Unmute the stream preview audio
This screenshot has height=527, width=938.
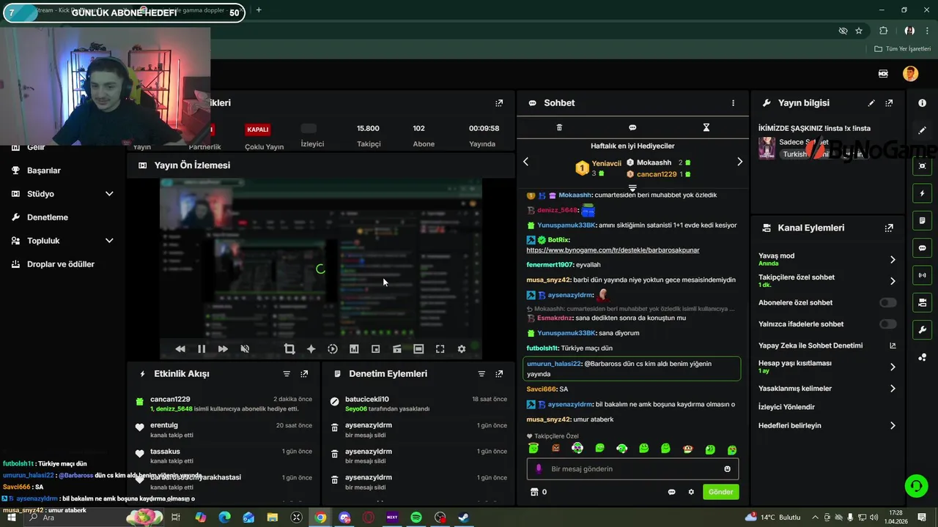(245, 349)
